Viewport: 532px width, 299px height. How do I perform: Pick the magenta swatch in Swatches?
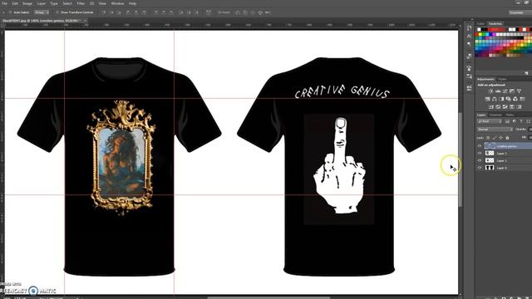tap(494, 34)
